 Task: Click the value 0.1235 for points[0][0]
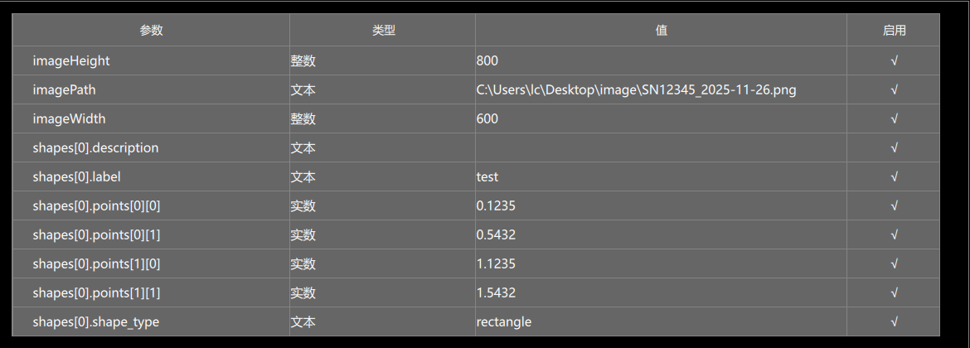496,205
